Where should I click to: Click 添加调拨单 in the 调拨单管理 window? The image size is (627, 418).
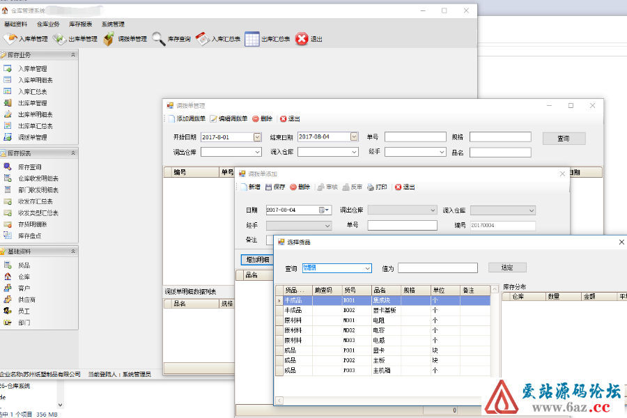pyautogui.click(x=187, y=119)
